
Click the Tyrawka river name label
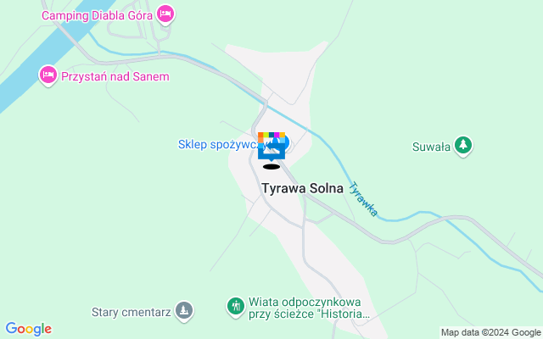364,199
